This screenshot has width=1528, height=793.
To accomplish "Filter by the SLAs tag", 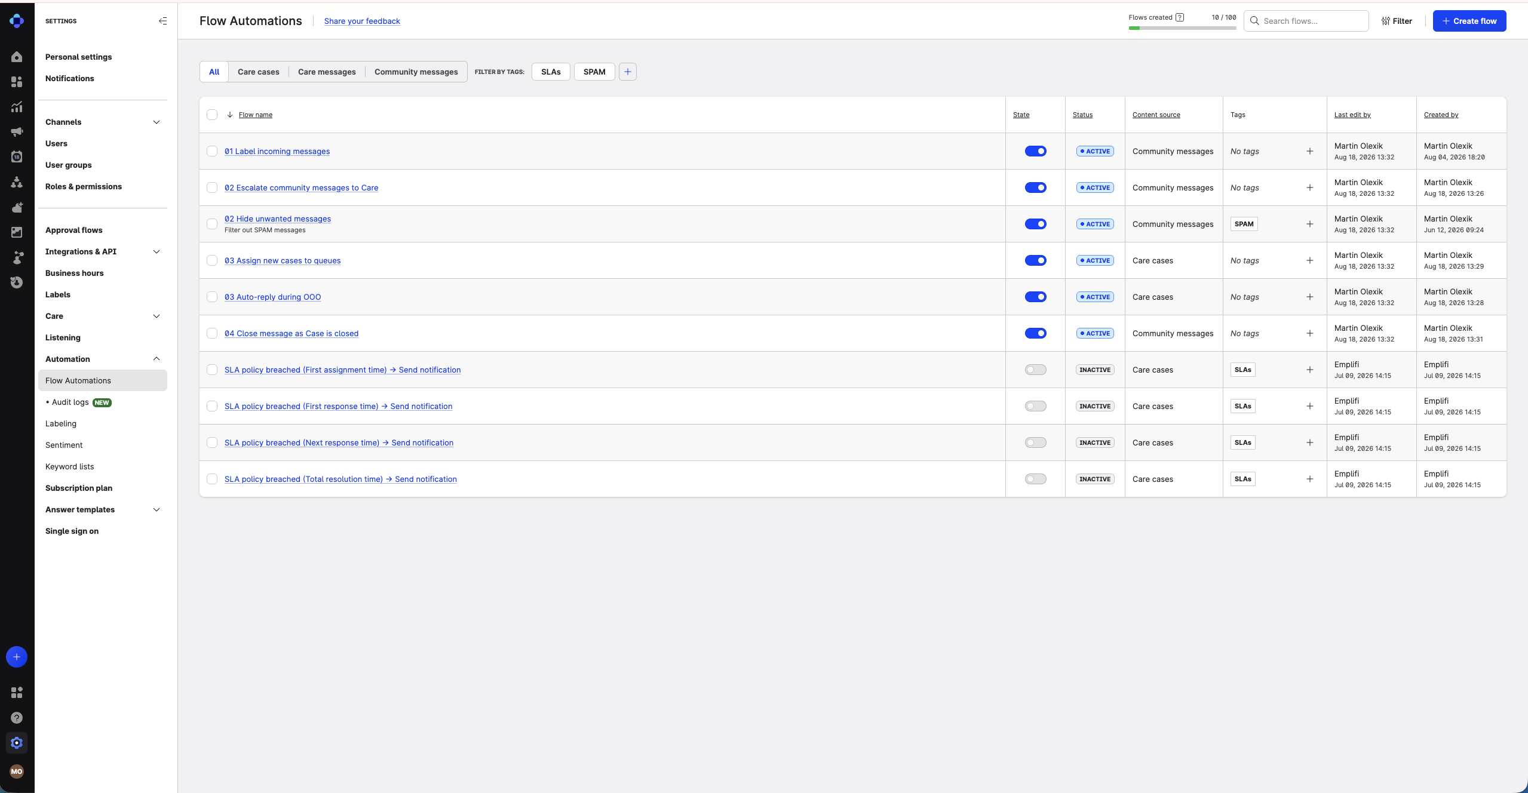I will tap(551, 72).
